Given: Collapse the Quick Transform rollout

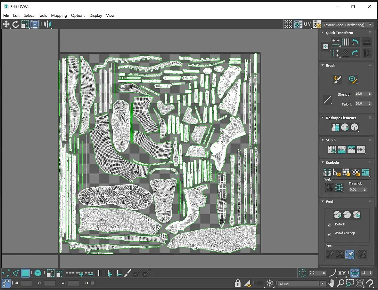Looking at the screenshot, I should tap(323, 33).
